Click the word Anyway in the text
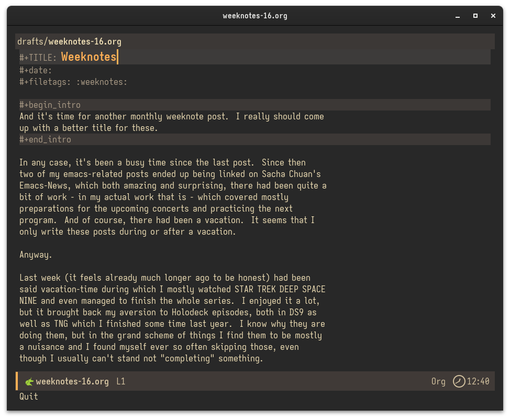 [35, 255]
